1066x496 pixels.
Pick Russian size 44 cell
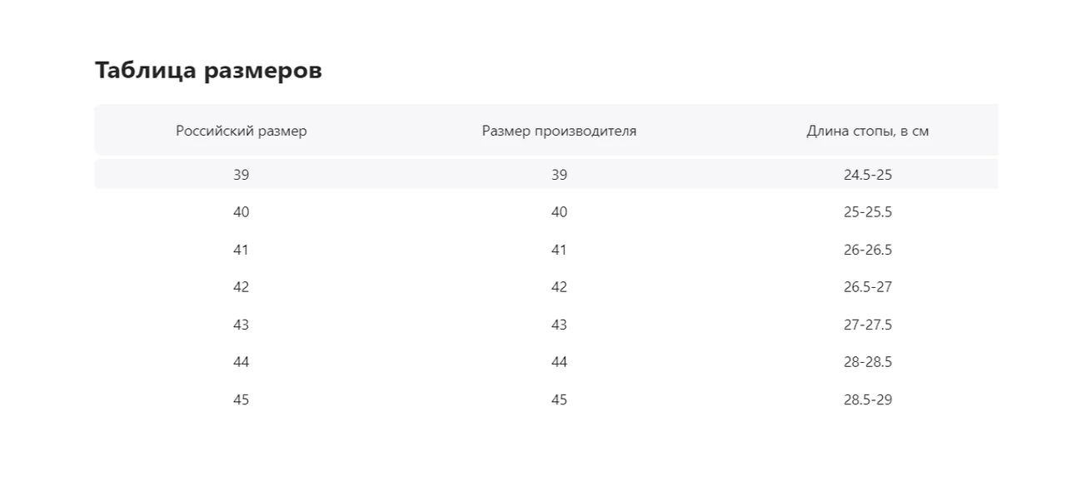(x=242, y=362)
